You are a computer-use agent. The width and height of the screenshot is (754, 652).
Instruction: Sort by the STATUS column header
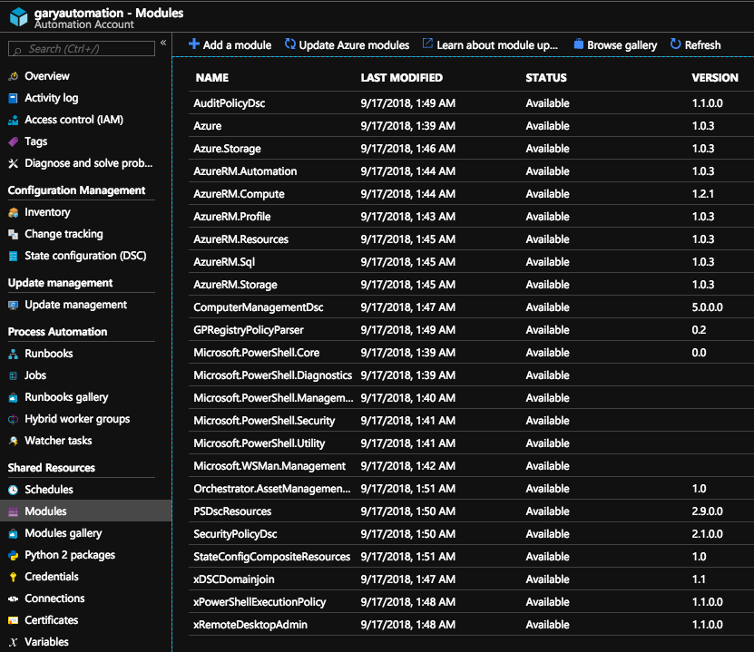click(x=546, y=78)
